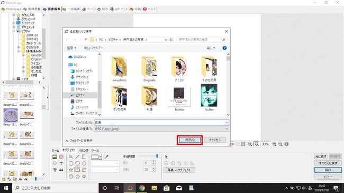
Task: Pick the quotation mark symbol tool
Action: 61,170
